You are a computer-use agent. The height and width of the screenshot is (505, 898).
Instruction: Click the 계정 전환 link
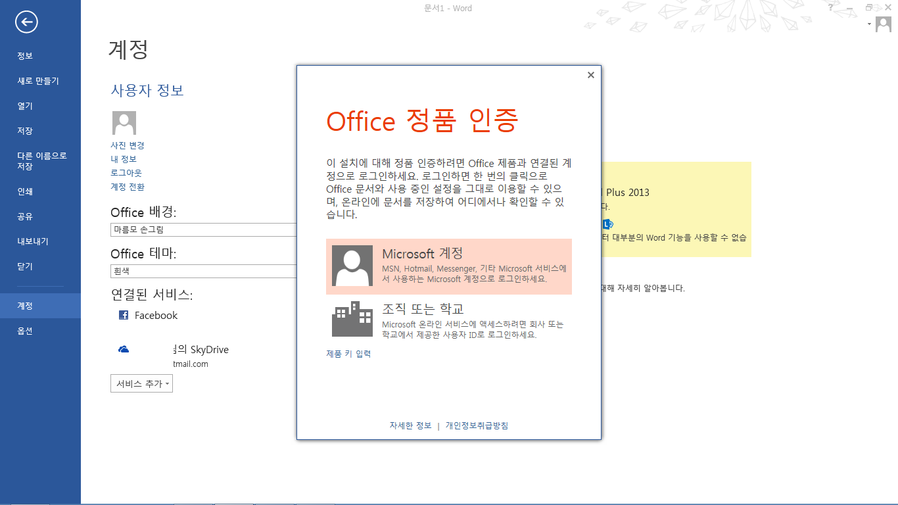click(x=128, y=187)
